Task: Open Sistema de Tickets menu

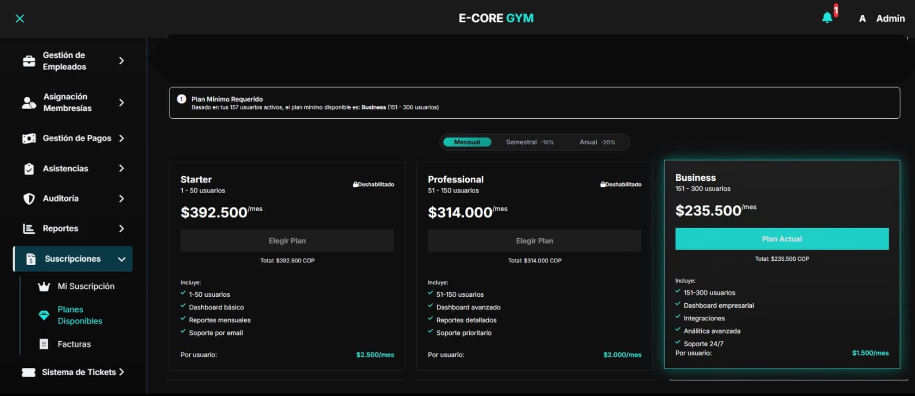Action: tap(79, 372)
